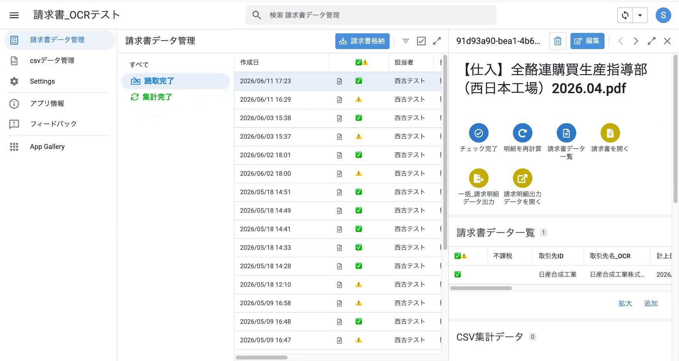
Task: Click the チェック完了 action icon
Action: 479,133
